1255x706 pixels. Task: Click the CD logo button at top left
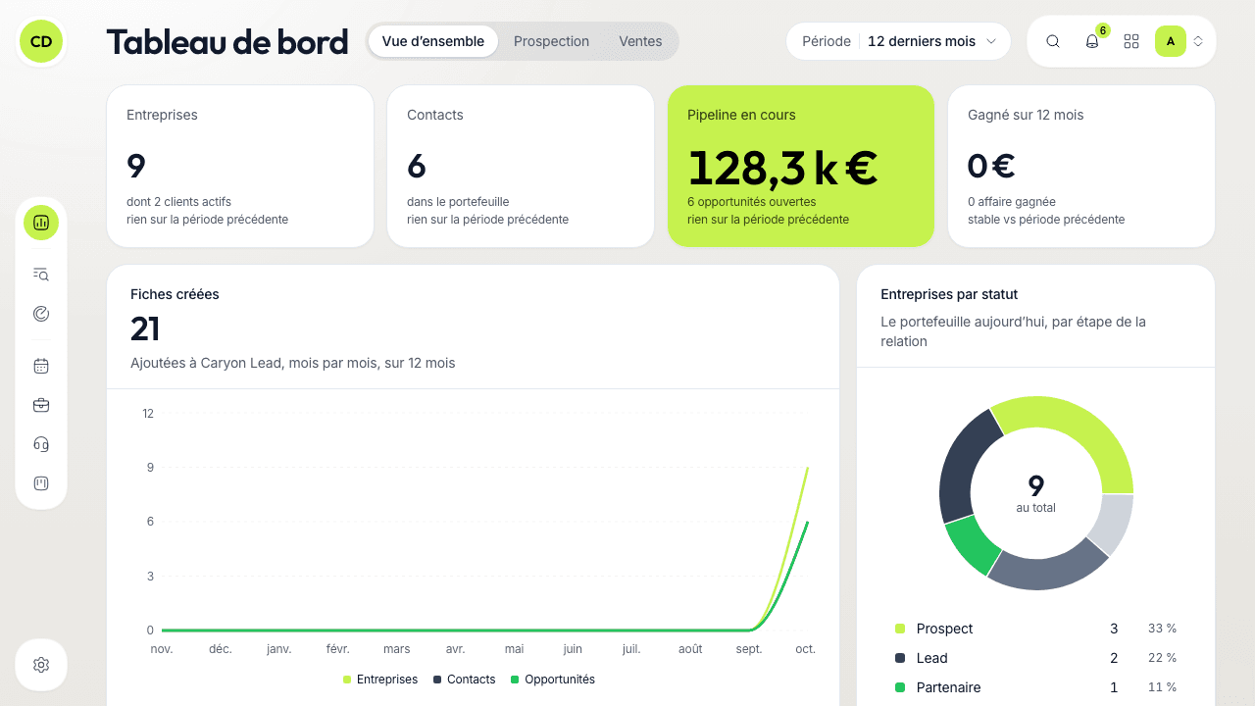coord(41,41)
